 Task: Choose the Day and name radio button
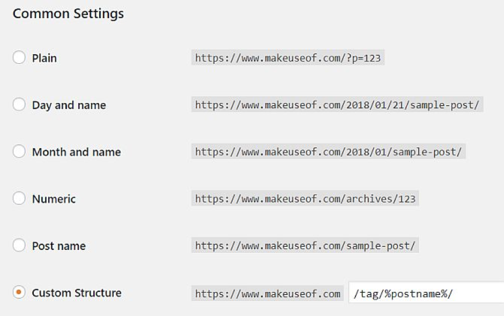(19, 105)
